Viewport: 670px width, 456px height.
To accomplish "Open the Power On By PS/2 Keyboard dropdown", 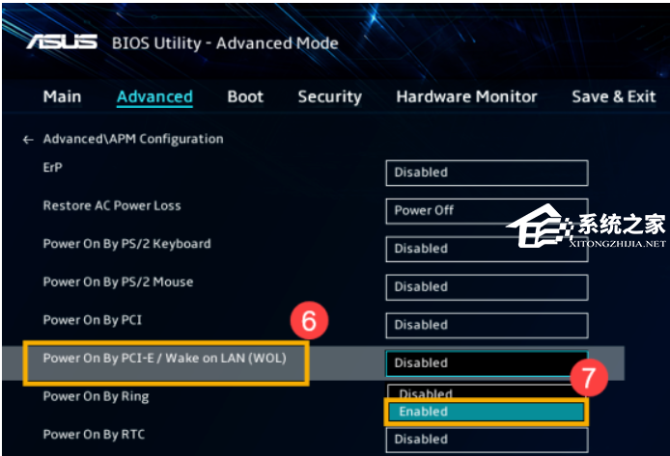I will (x=487, y=248).
